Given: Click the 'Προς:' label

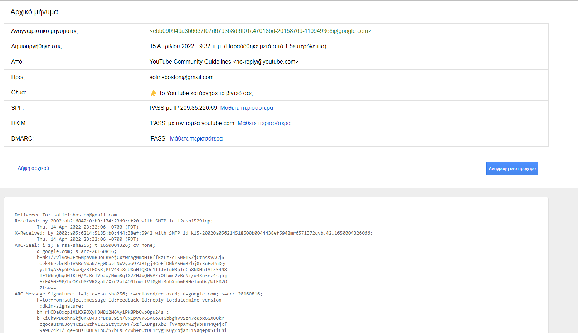Looking at the screenshot, I should tap(18, 77).
